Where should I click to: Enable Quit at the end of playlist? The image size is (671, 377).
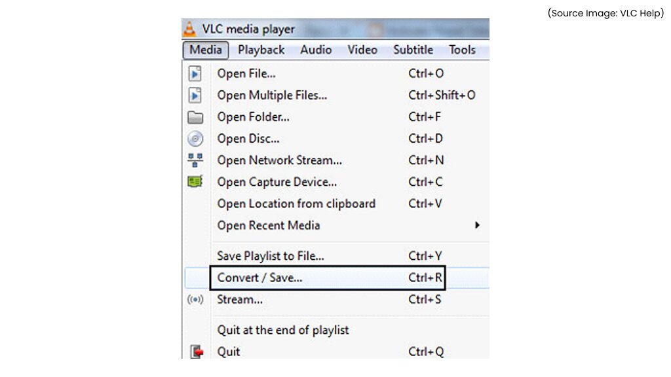point(283,330)
